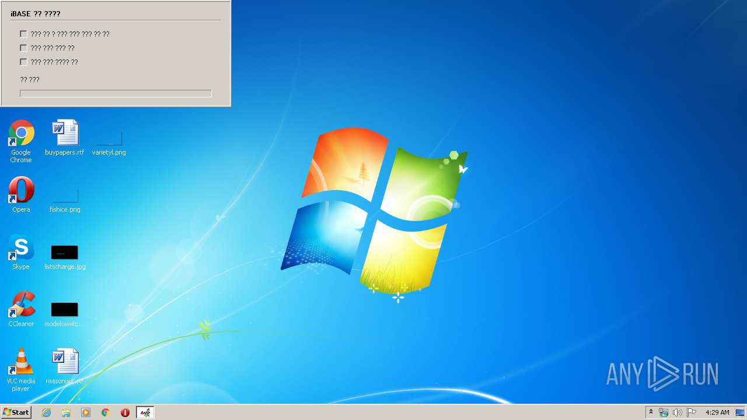Viewport: 747px width, 420px height.
Task: Open Opera from the taskbar
Action: 125,412
